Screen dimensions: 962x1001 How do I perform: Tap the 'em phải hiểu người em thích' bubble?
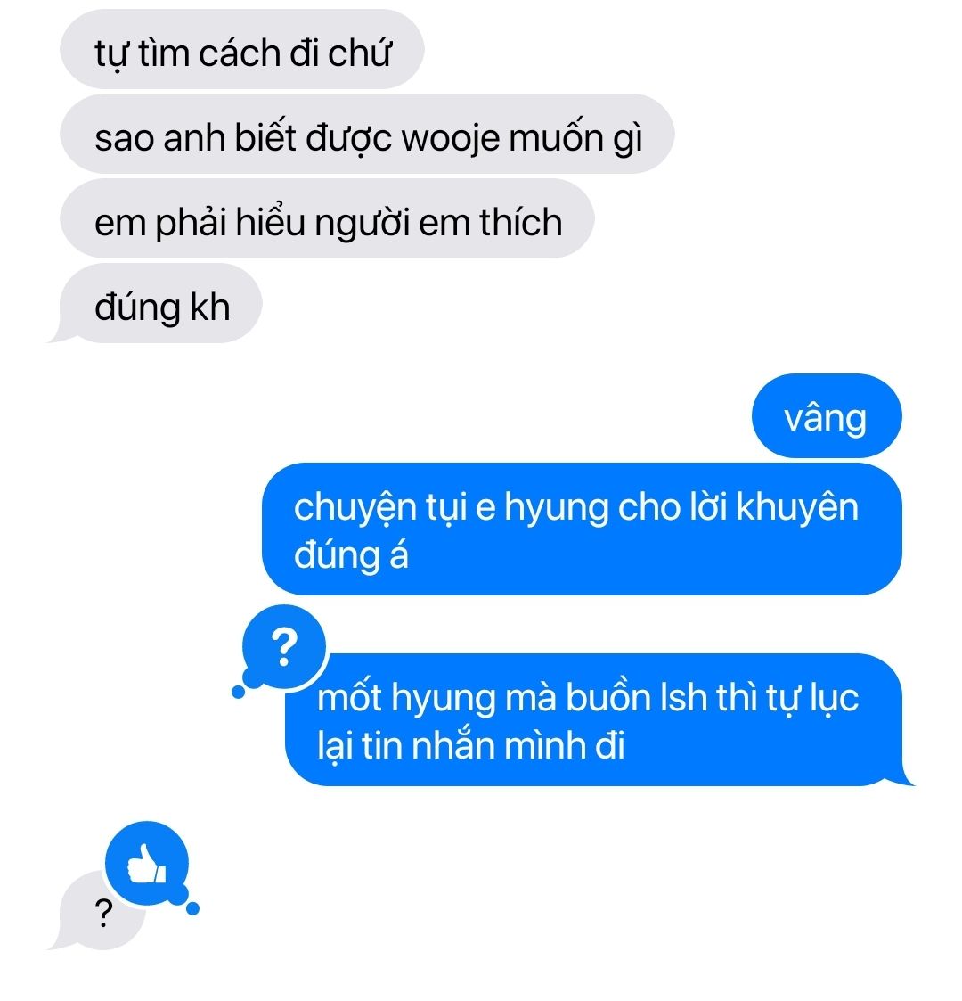click(x=327, y=219)
